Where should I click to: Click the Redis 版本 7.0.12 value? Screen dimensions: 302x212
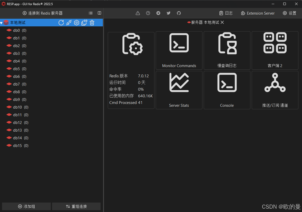coord(143,76)
